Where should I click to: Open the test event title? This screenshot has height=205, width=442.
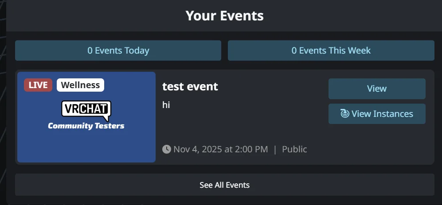click(x=190, y=86)
